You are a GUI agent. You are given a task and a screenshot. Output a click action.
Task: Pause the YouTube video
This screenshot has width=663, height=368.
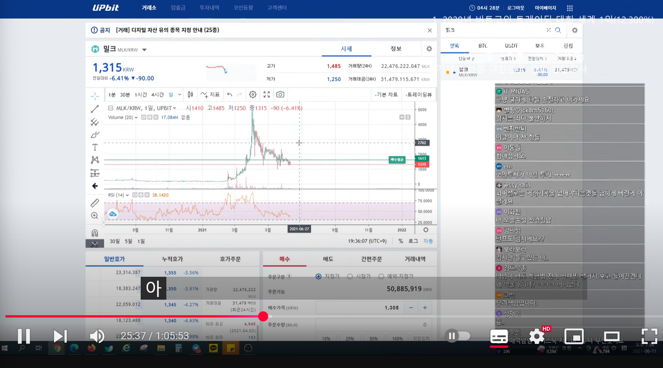point(24,336)
